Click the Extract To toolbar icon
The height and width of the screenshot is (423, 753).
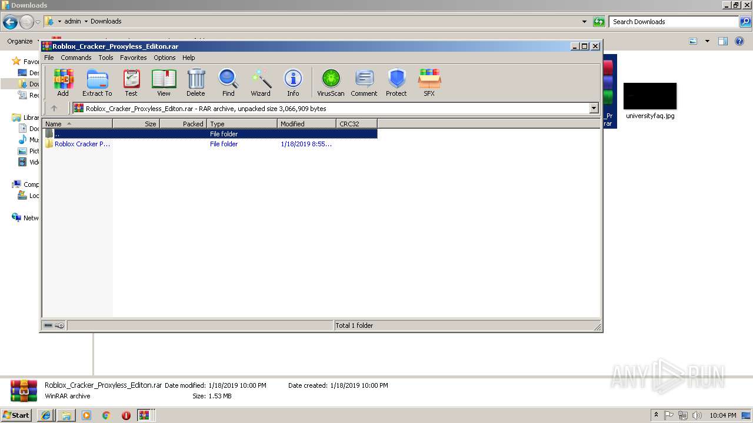click(97, 82)
